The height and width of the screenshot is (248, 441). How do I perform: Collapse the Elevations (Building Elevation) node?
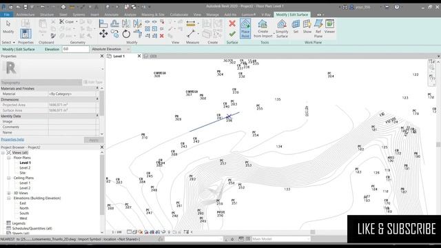point(9,198)
